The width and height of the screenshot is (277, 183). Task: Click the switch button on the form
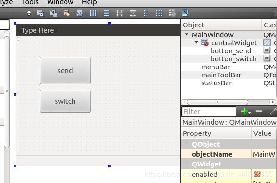click(x=65, y=101)
